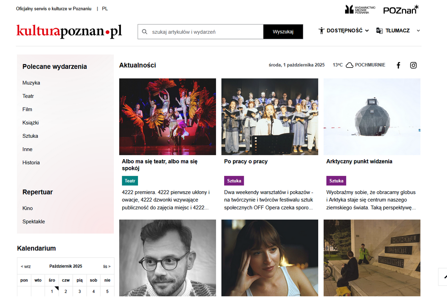Click the POZnan city logo
Image resolution: width=447 pixels, height=297 pixels.
pos(401,10)
